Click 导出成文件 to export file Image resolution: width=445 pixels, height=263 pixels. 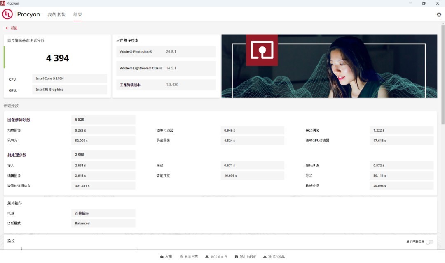tap(216, 256)
